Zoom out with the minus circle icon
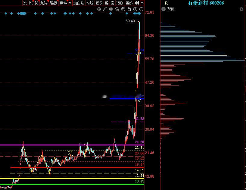The width and height of the screenshot is (246, 190). pyautogui.click(x=141, y=9)
